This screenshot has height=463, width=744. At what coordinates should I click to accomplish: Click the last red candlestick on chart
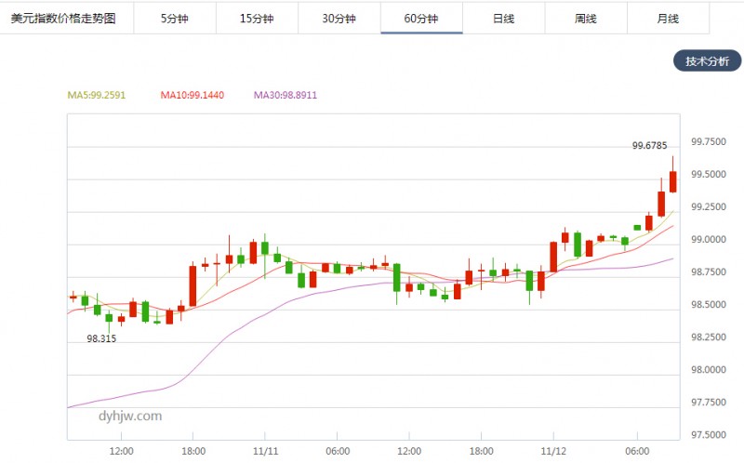point(672,180)
